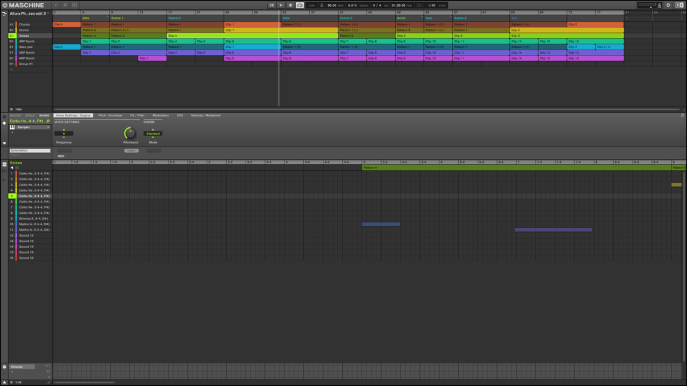Select the Group H1 row

[30, 64]
